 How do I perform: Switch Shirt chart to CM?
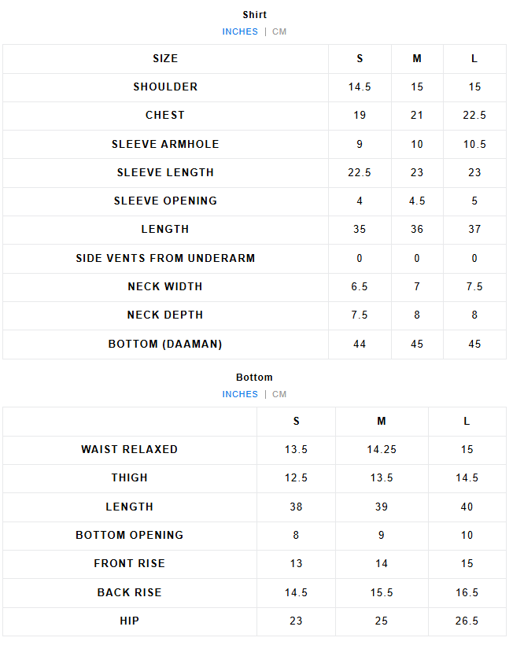point(279,31)
